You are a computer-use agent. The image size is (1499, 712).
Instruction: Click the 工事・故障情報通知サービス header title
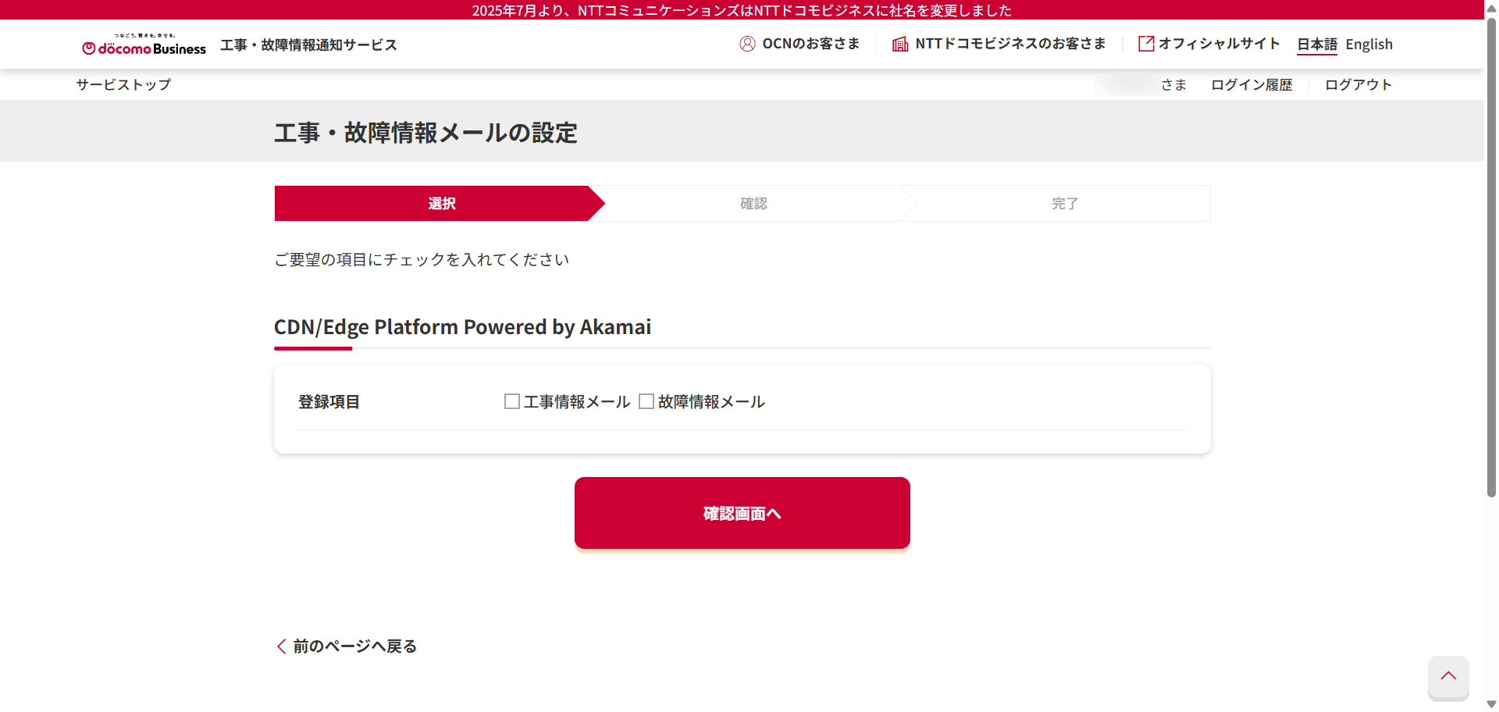pyautogui.click(x=308, y=45)
